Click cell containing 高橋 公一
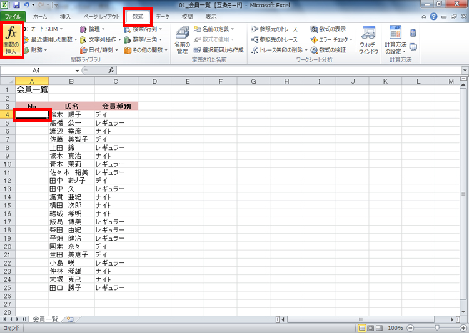This screenshot has width=469, height=333. 71,123
